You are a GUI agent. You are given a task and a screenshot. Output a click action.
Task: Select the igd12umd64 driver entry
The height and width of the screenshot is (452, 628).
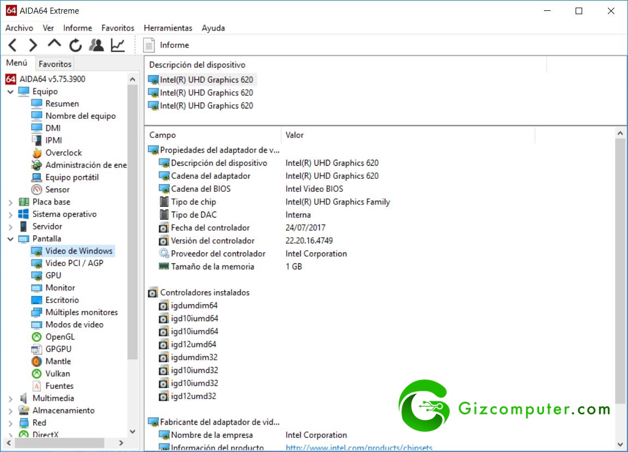pyautogui.click(x=188, y=344)
